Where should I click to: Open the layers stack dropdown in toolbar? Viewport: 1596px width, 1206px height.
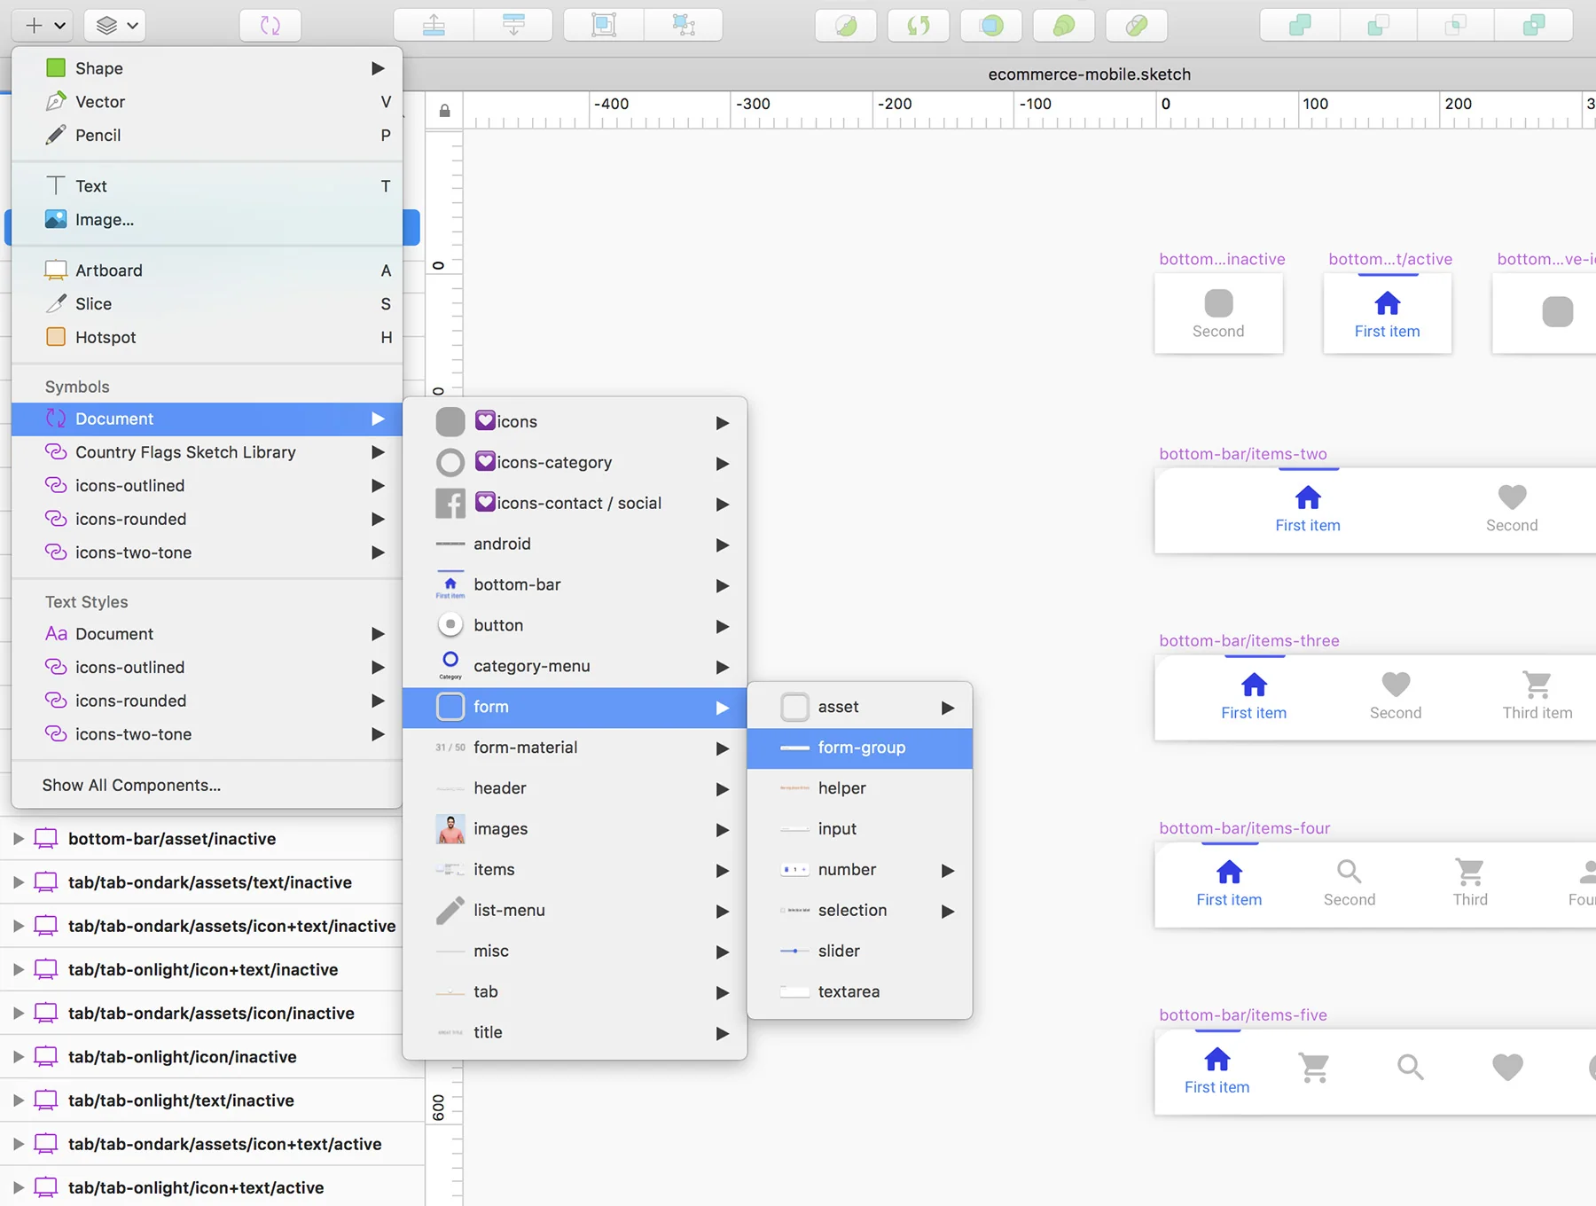[x=115, y=25]
